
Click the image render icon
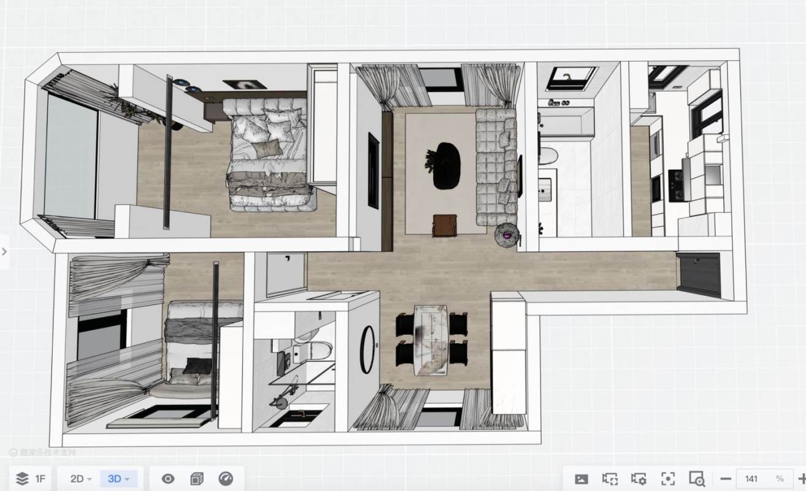[x=581, y=479]
